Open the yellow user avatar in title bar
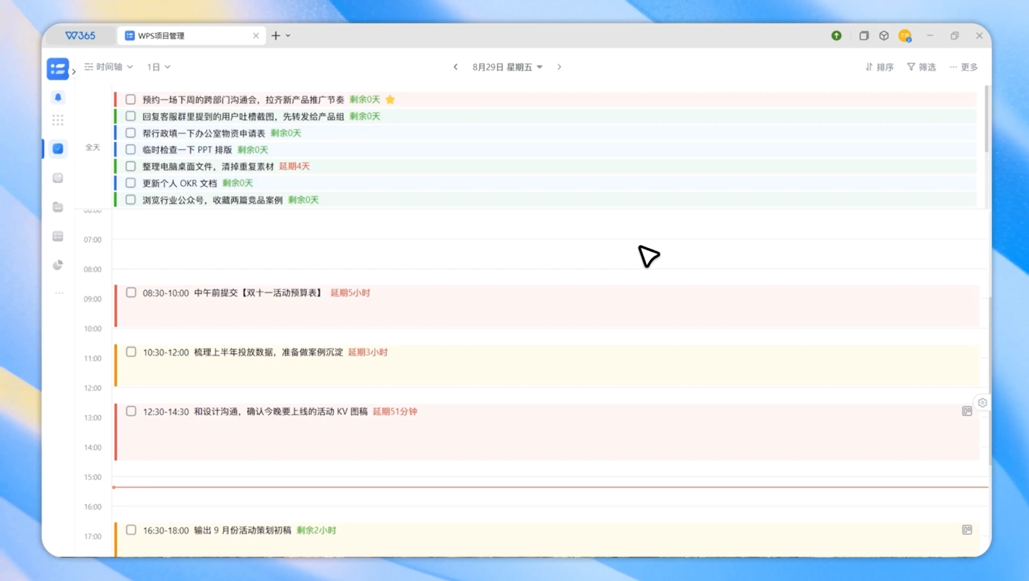Image resolution: width=1029 pixels, height=581 pixels. (905, 35)
